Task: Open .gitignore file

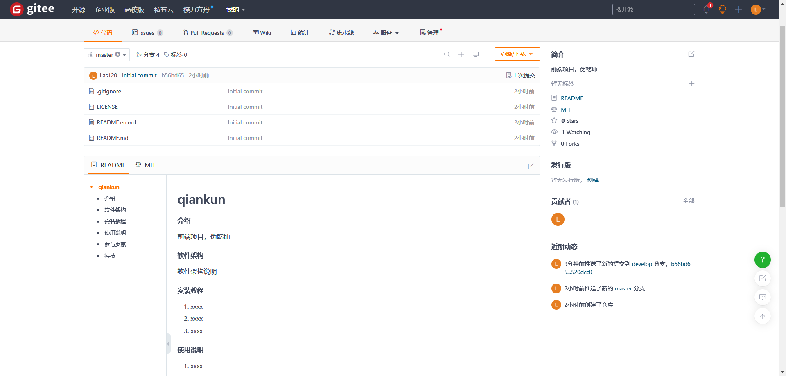Action: pos(109,91)
